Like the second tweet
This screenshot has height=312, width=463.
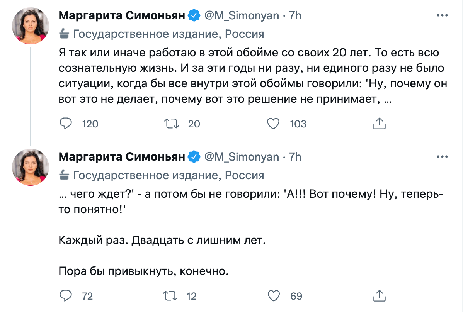274,296
